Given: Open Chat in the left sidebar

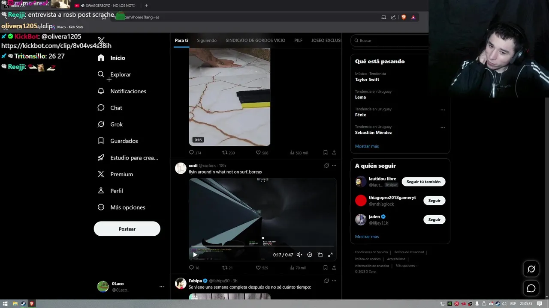Looking at the screenshot, I should pyautogui.click(x=110, y=108).
